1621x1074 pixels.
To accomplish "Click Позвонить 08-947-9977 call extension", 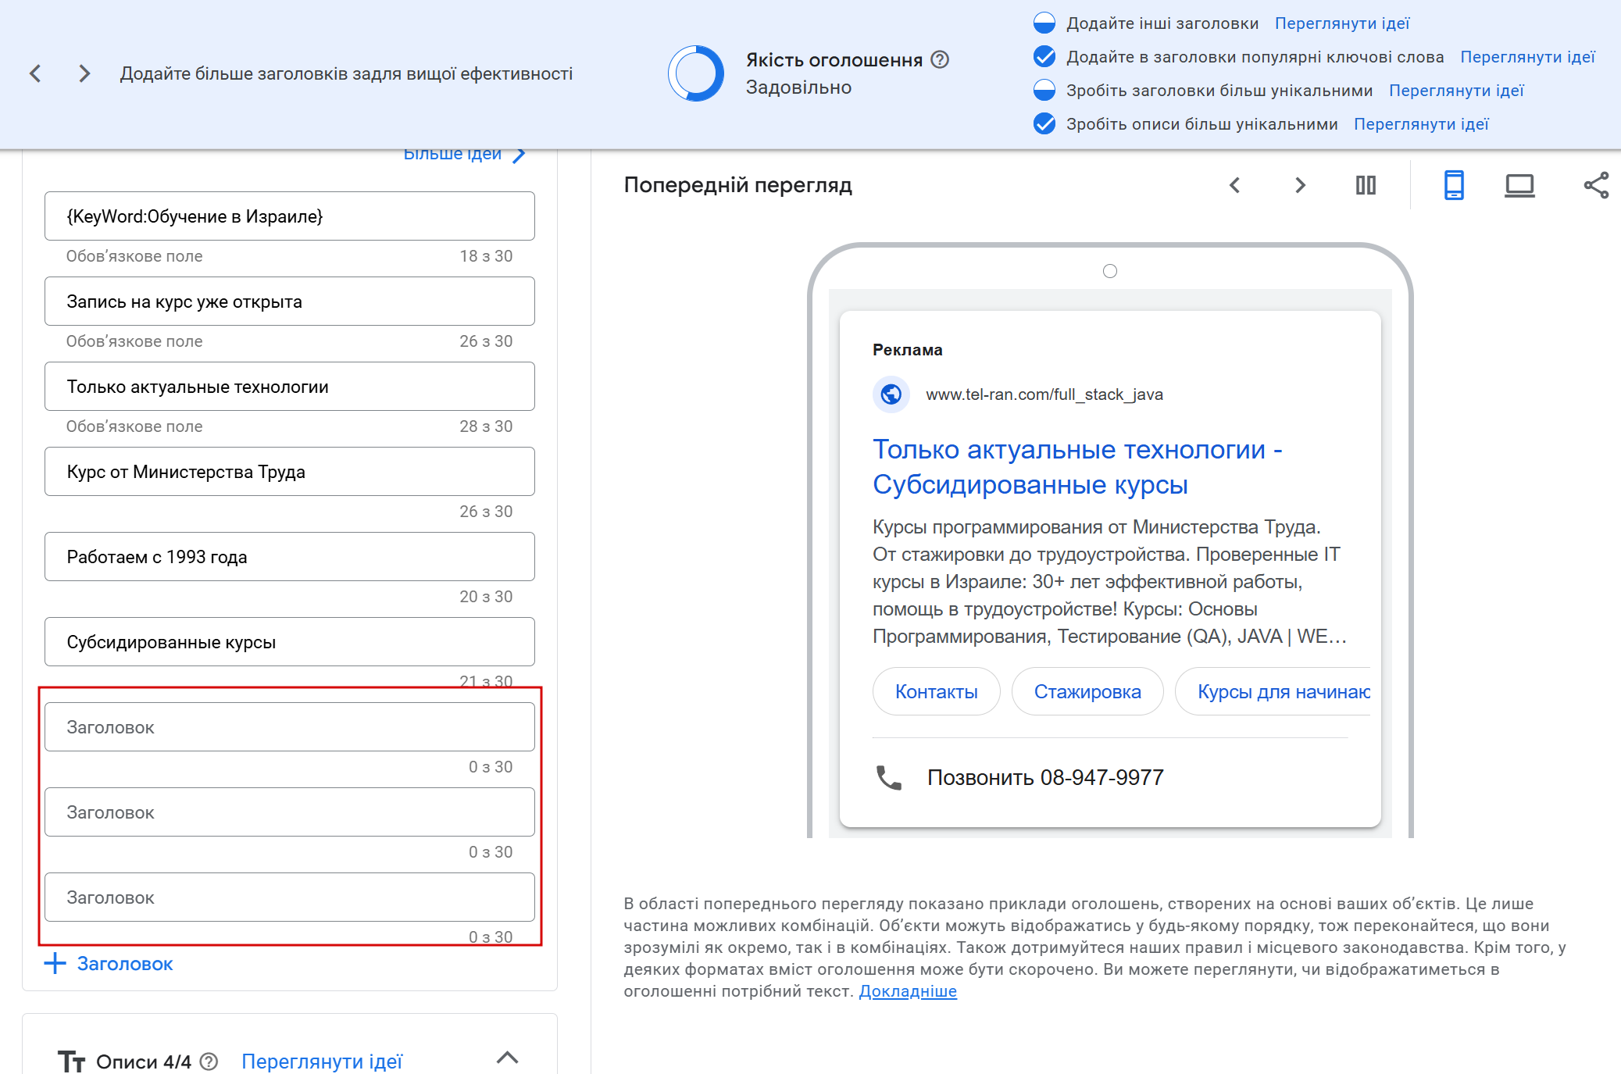I will 1045,777.
